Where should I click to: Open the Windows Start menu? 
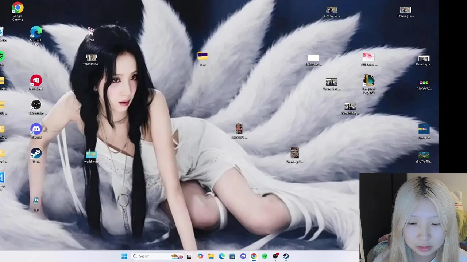[124, 256]
